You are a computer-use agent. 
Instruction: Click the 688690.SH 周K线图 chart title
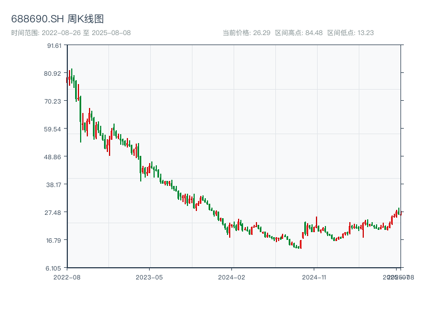click(x=57, y=19)
